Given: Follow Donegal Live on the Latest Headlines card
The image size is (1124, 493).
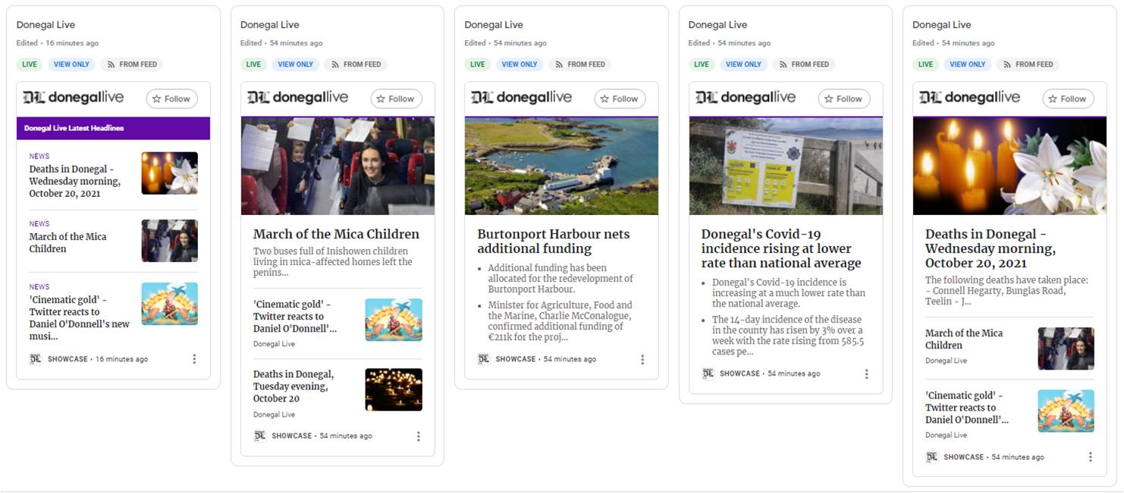Looking at the screenshot, I should [x=172, y=99].
